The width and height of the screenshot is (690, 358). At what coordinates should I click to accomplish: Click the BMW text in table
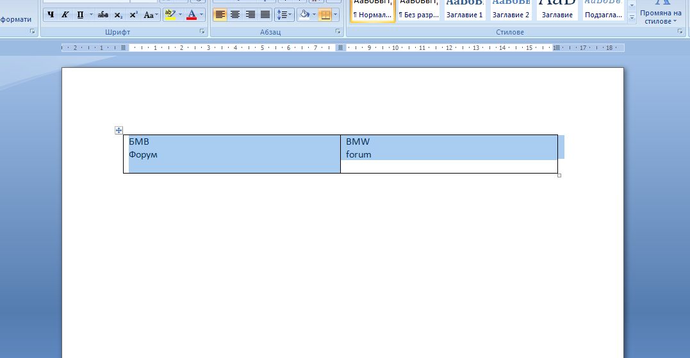(x=357, y=142)
